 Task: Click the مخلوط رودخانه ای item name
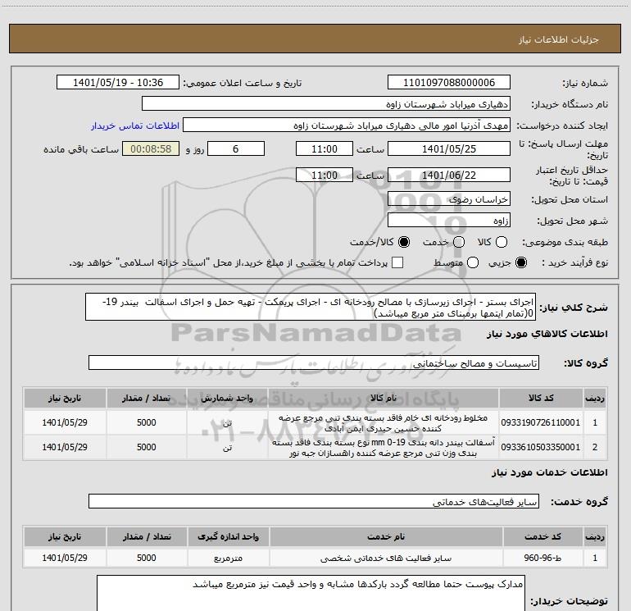click(384, 423)
